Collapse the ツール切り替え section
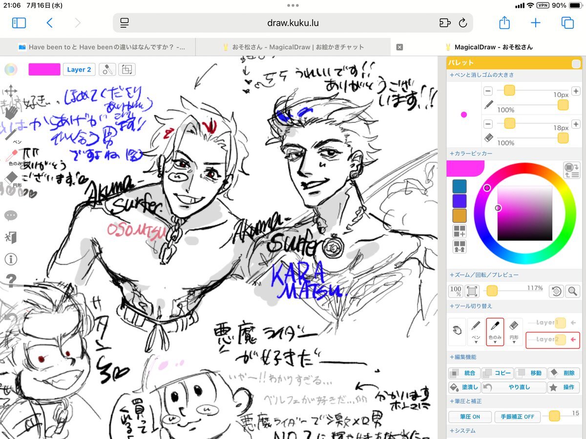 point(471,306)
